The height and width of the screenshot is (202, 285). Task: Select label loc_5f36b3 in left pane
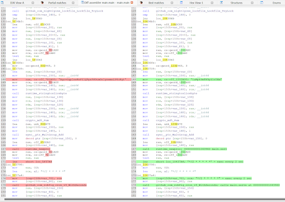15,21
